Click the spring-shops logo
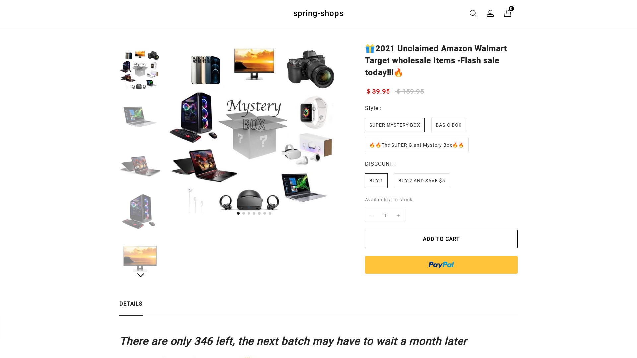 (318, 13)
